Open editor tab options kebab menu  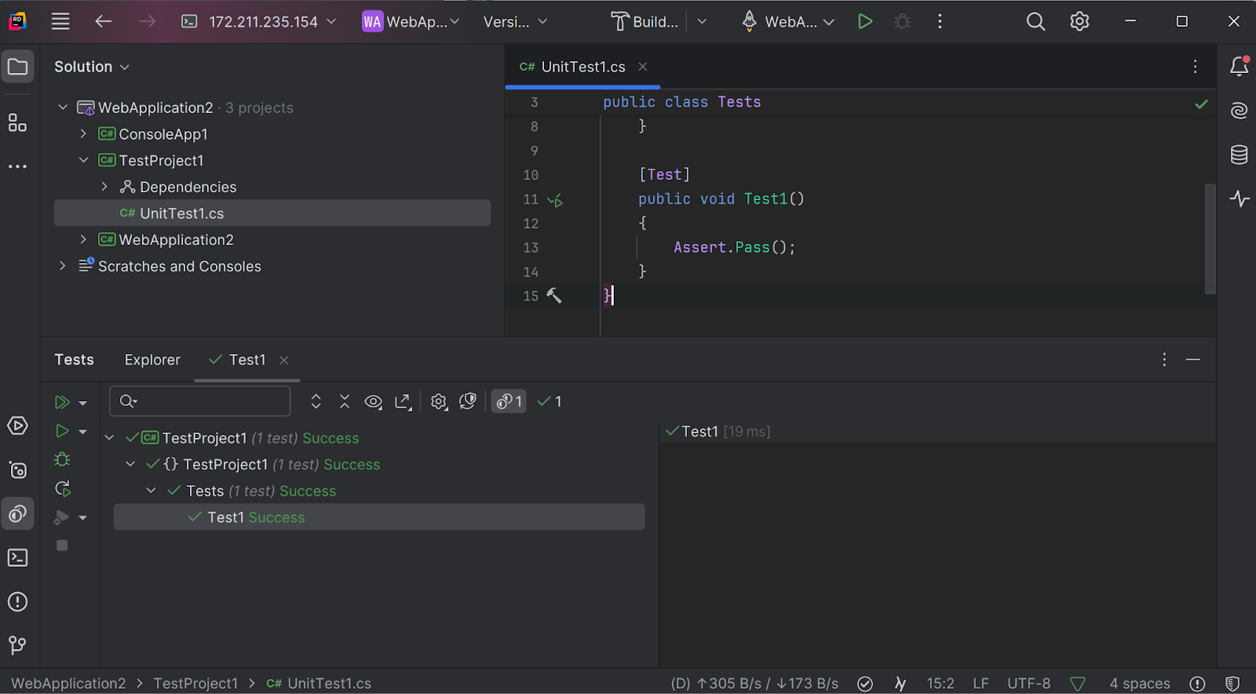[1196, 67]
